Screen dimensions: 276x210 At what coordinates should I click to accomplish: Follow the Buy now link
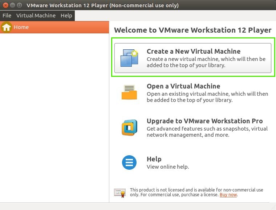(x=228, y=195)
